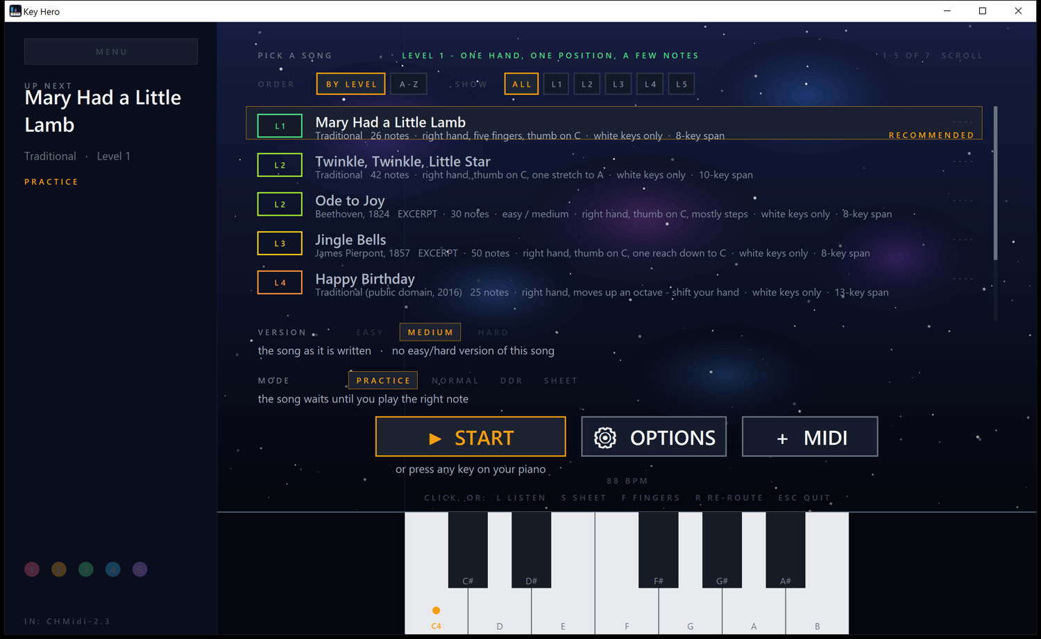Switch to Practice mode

click(383, 380)
